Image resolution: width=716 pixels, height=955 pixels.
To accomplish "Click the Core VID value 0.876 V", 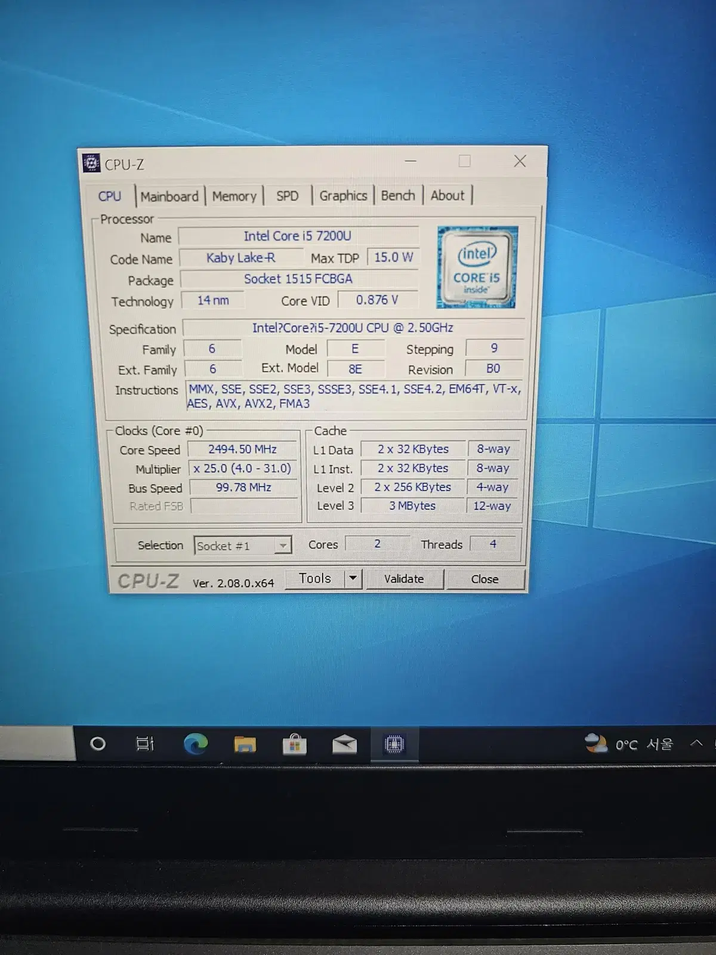I will [377, 300].
